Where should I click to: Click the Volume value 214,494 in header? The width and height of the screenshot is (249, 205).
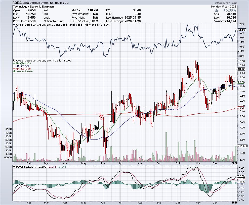coord(230,21)
